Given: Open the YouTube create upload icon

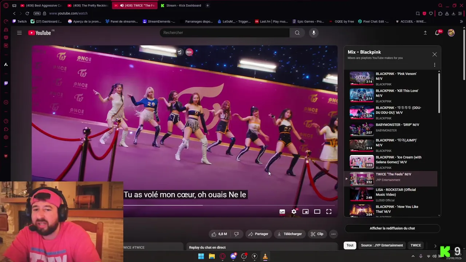Looking at the screenshot, I should pyautogui.click(x=425, y=33).
